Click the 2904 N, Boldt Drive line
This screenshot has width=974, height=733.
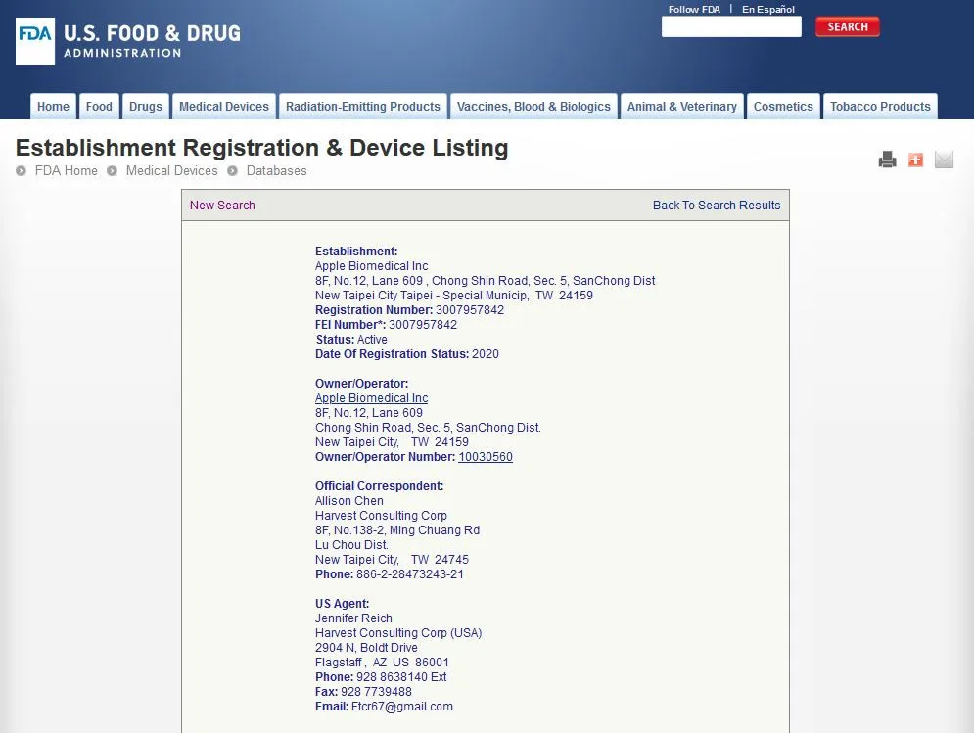(x=366, y=647)
